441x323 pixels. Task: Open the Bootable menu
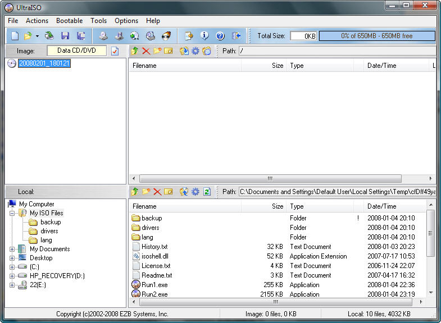(69, 21)
